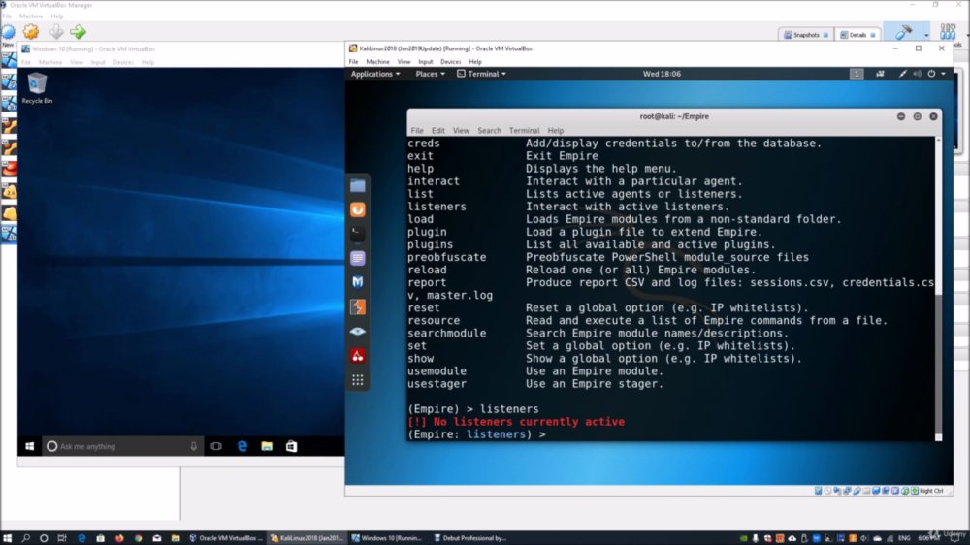
Task: Click Kali top bar users icon
Action: pyautogui.click(x=880, y=74)
